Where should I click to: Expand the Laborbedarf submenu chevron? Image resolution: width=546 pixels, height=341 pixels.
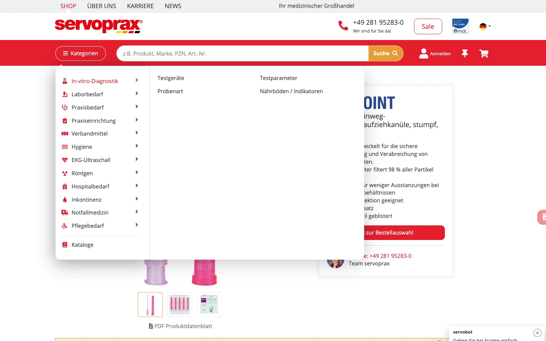click(x=137, y=94)
